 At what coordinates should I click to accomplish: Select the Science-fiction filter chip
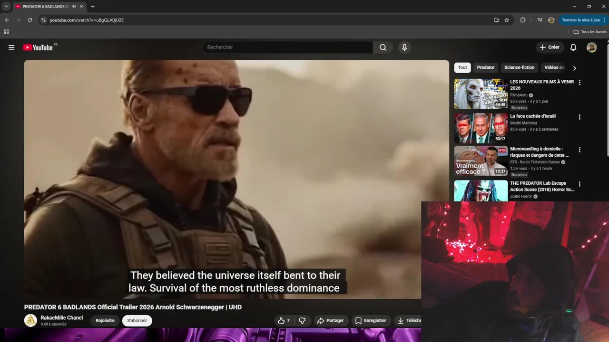click(519, 67)
